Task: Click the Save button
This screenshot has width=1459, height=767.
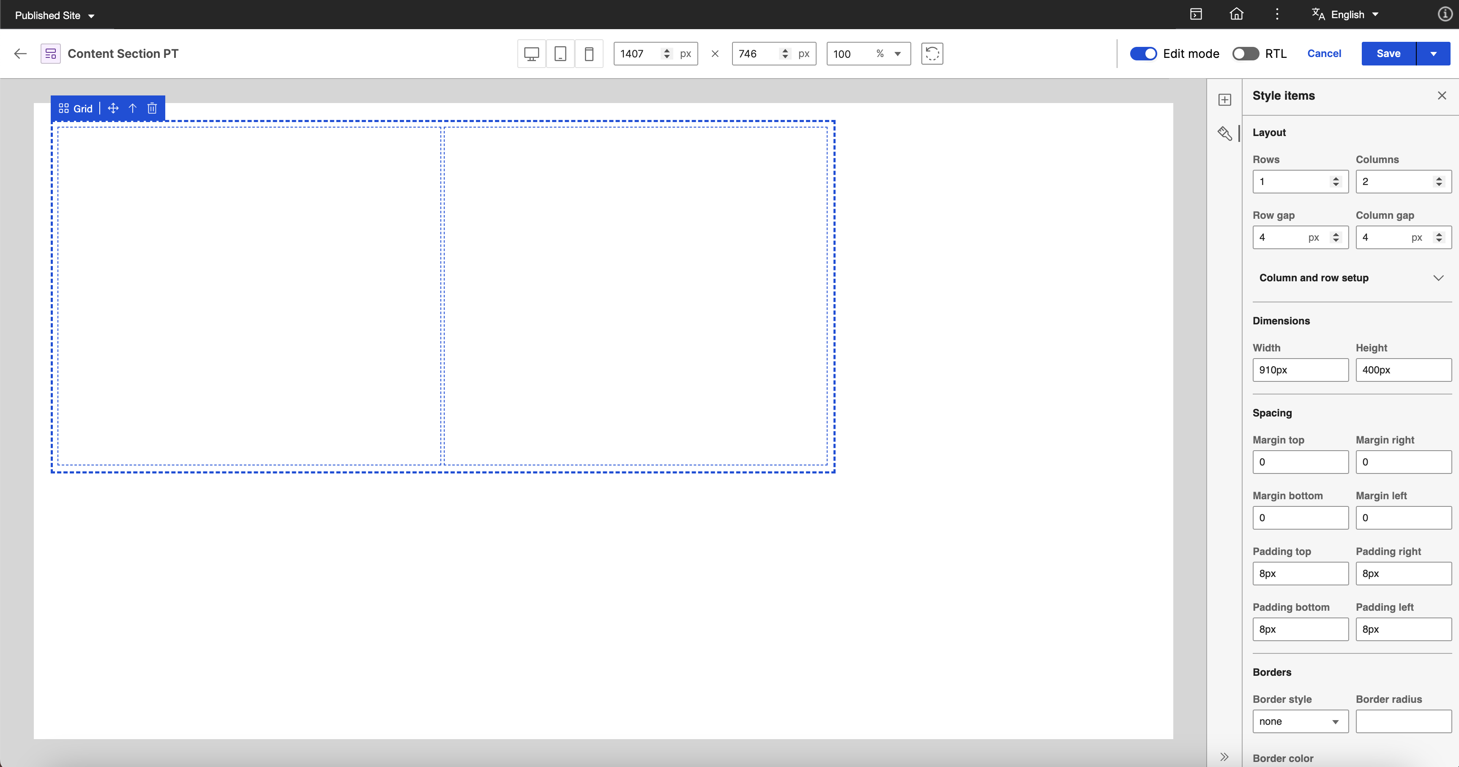Action: 1388,54
